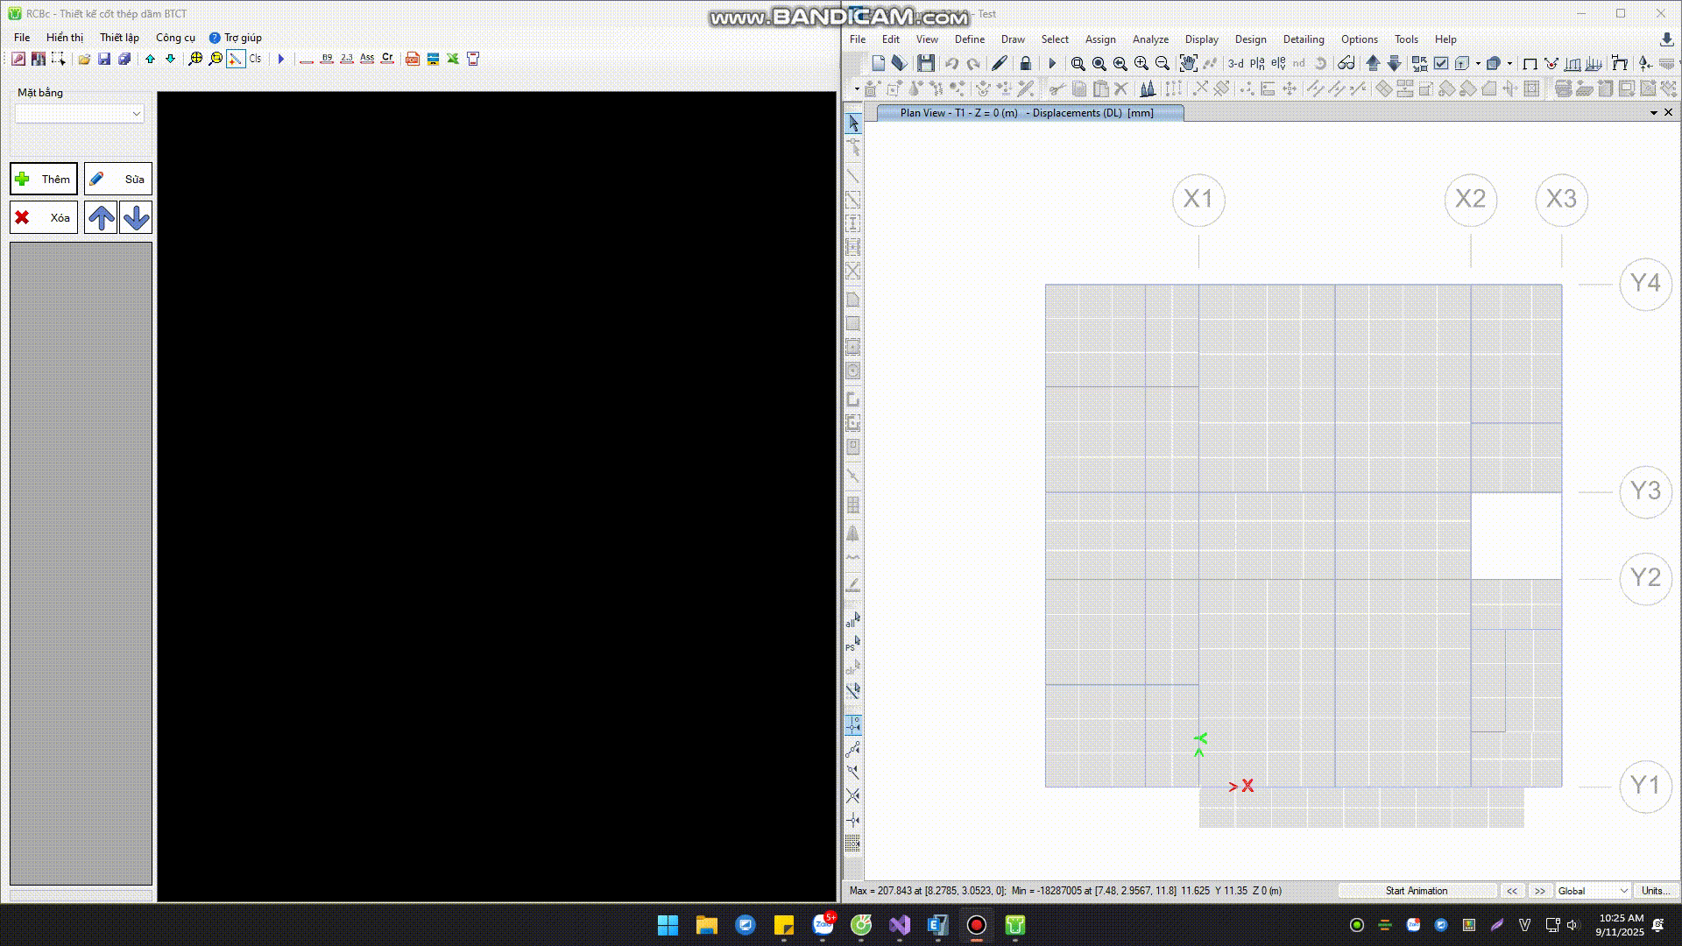The image size is (1682, 946).
Task: Click the open folder icon in RCBc toolbar
Action: (x=84, y=59)
